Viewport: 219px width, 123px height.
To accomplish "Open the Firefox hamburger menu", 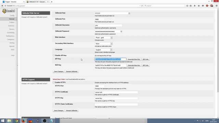I will 217,6.
